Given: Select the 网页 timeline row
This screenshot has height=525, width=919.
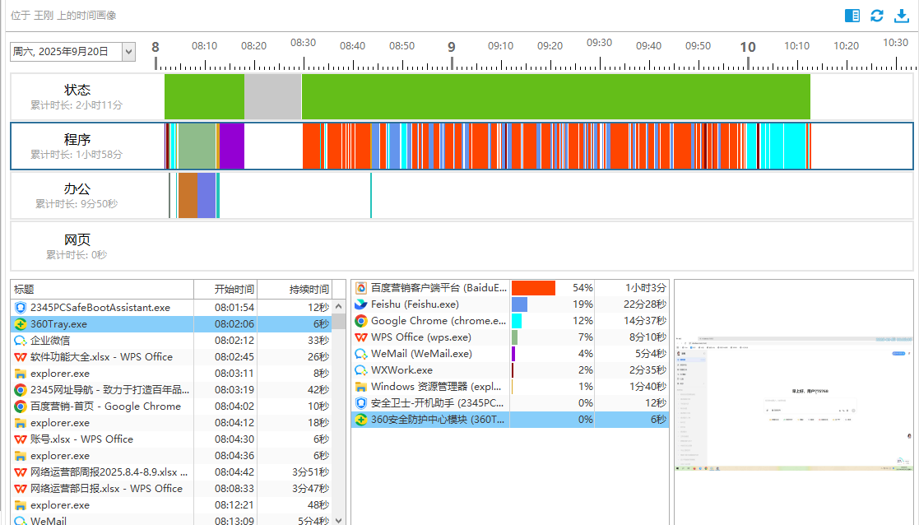Looking at the screenshot, I should pyautogui.click(x=462, y=245).
